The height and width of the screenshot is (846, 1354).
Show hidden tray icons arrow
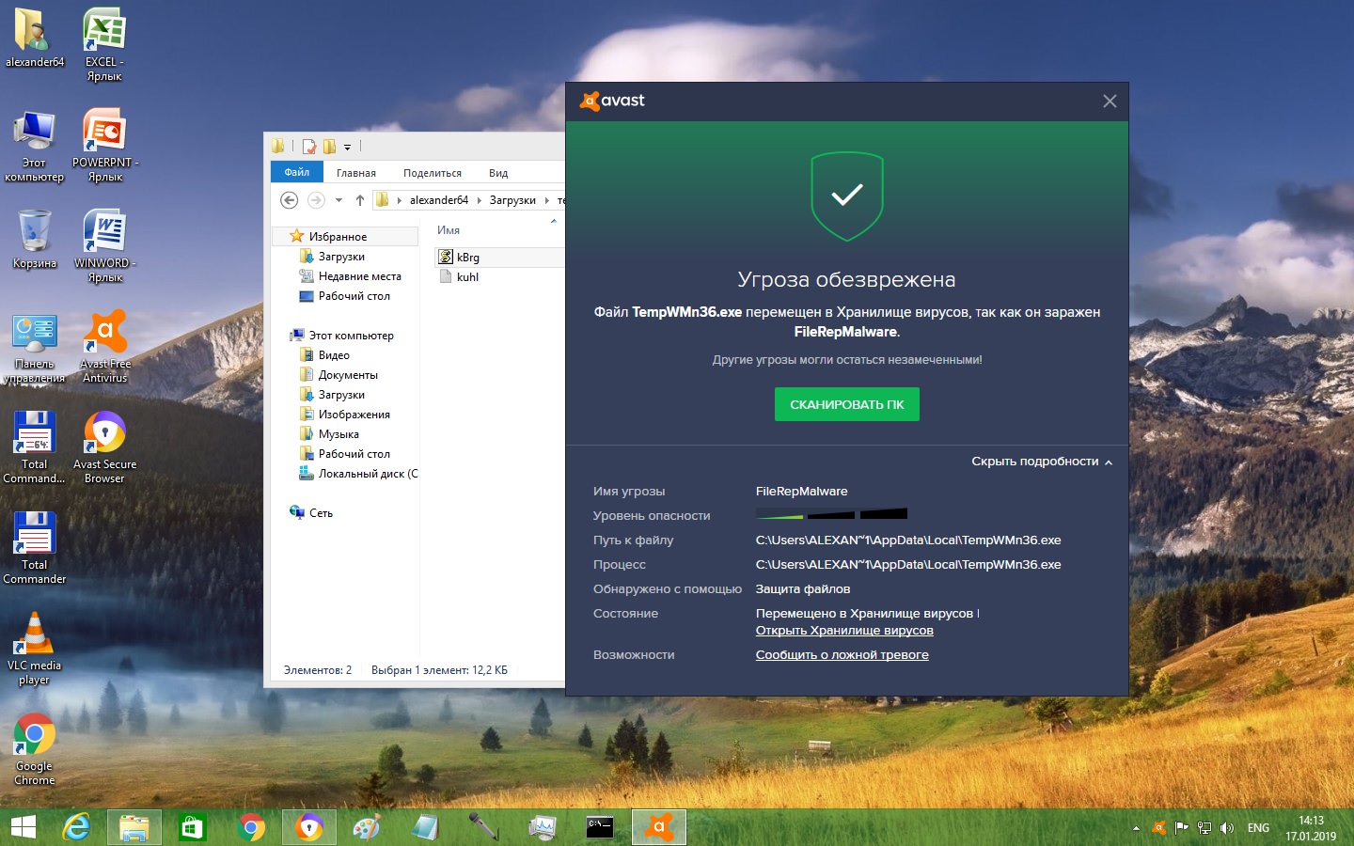pyautogui.click(x=1136, y=828)
